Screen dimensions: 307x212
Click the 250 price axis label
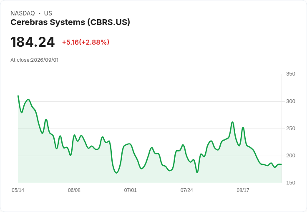coord(291,129)
